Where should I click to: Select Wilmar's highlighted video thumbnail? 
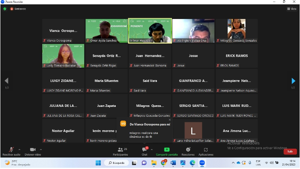(x=150, y=30)
